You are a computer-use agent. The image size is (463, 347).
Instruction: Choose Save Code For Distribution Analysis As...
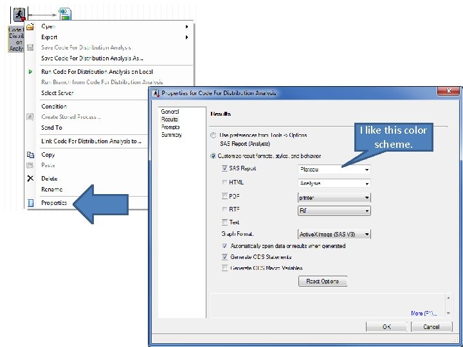point(92,58)
